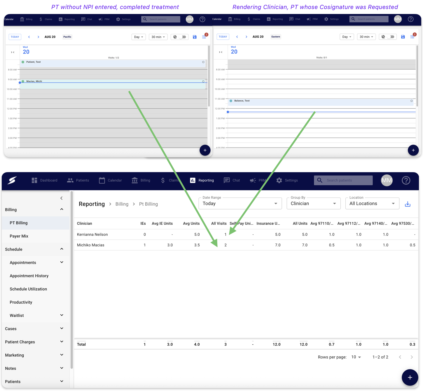Open the Group By Clinician dropdown
The width and height of the screenshot is (423, 391).
(x=313, y=203)
